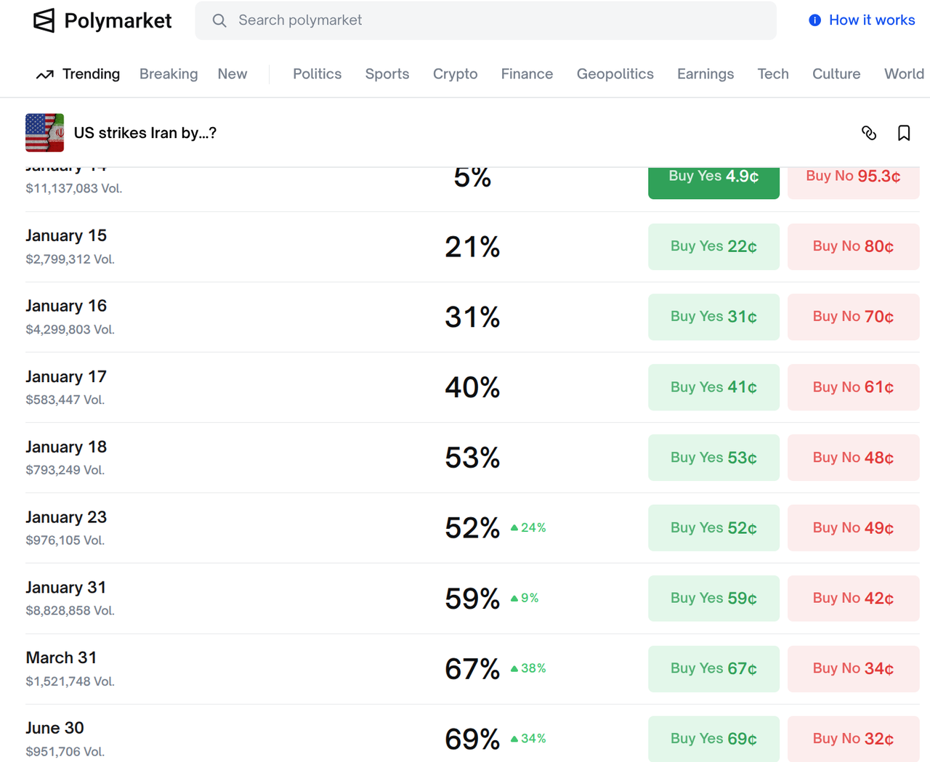Open the Earnings category

(x=705, y=74)
